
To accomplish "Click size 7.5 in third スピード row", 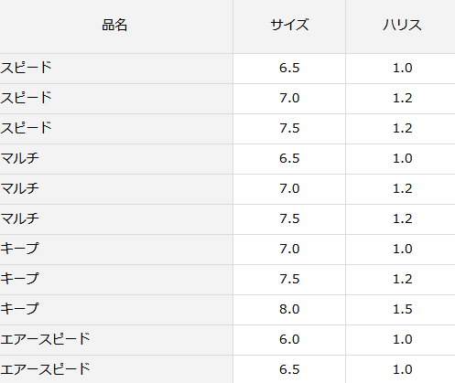I will 289,129.
